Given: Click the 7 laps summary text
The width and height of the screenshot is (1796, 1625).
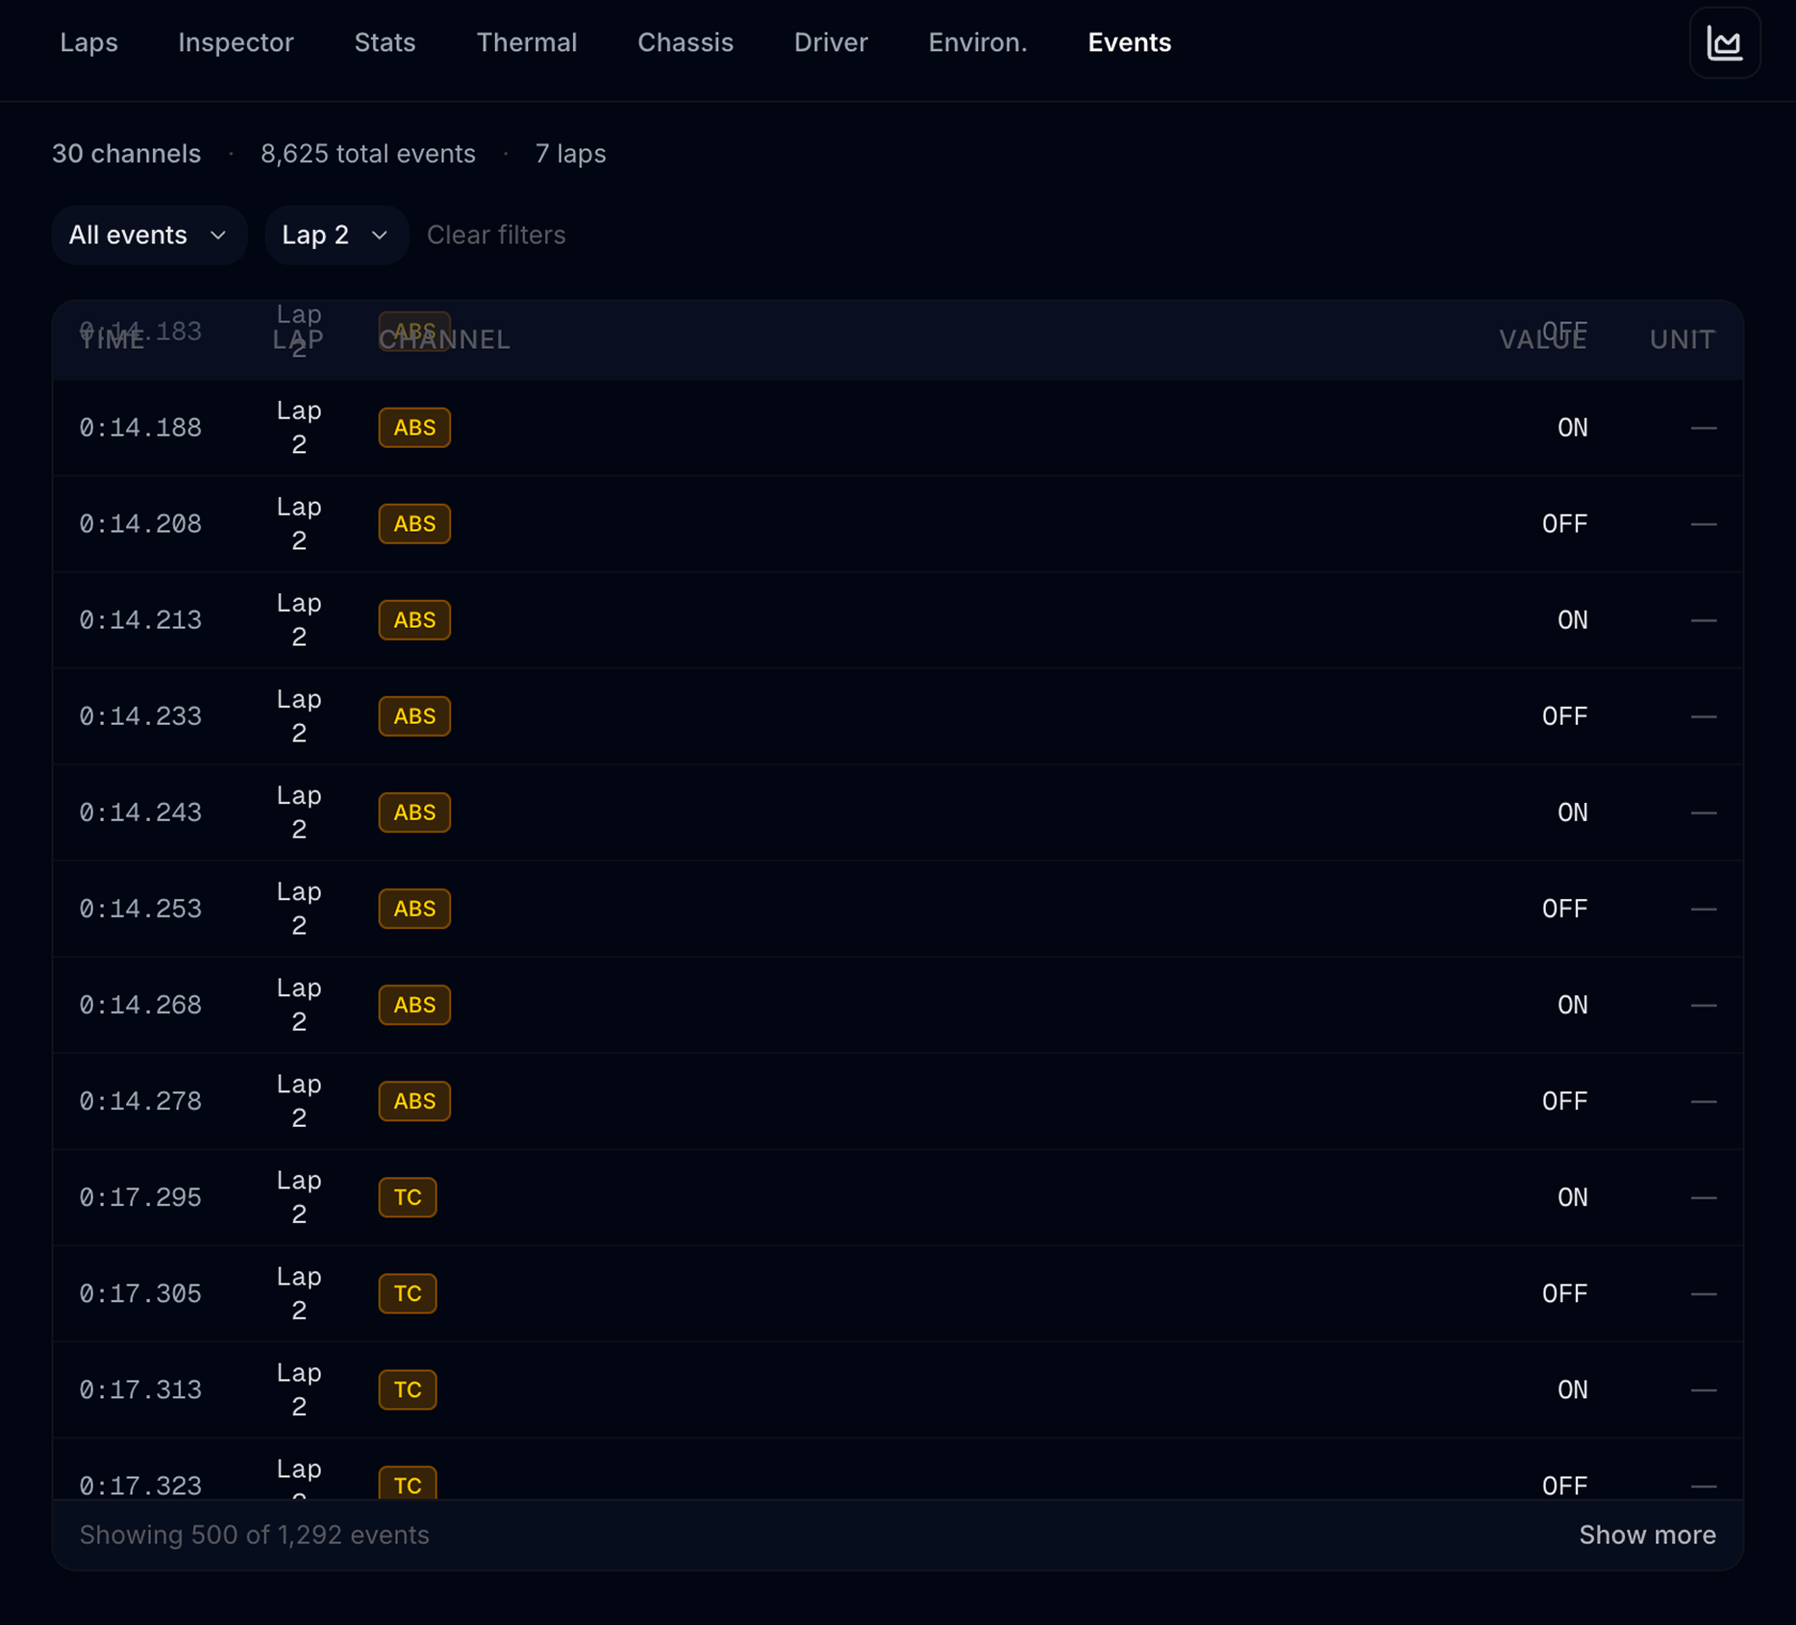Looking at the screenshot, I should pyautogui.click(x=570, y=154).
